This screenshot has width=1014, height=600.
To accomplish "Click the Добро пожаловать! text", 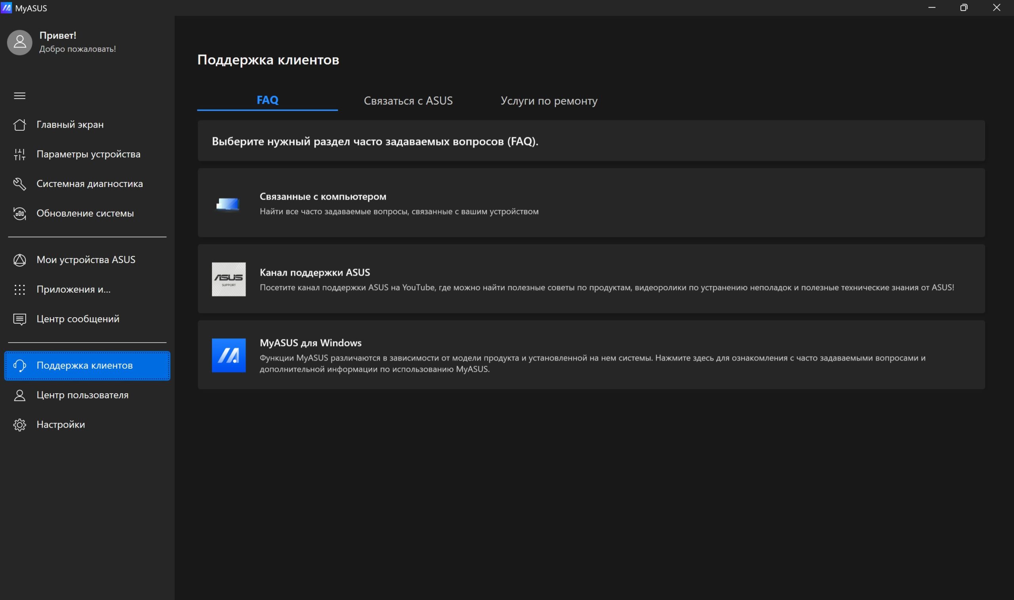I will 78,49.
